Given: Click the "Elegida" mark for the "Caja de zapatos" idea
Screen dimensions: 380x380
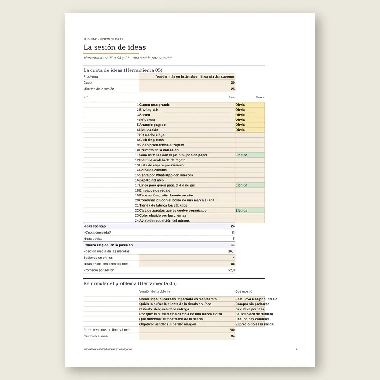Looking at the screenshot, I should [250, 211].
